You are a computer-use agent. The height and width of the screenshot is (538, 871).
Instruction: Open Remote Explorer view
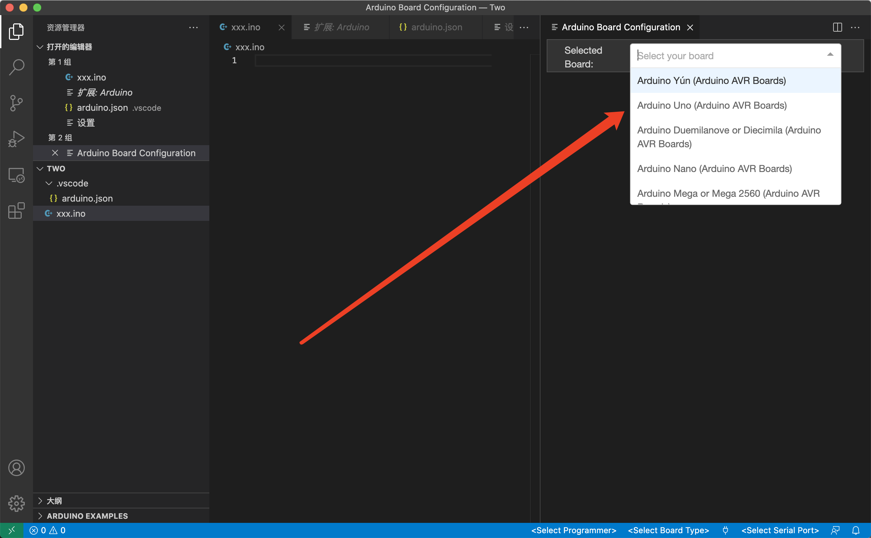[17, 175]
